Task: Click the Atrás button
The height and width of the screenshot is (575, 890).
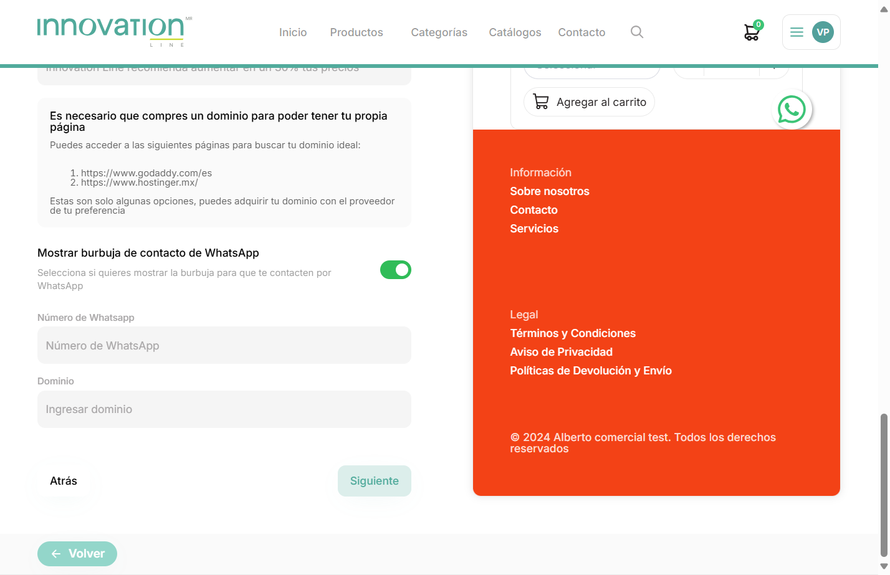Action: (64, 481)
